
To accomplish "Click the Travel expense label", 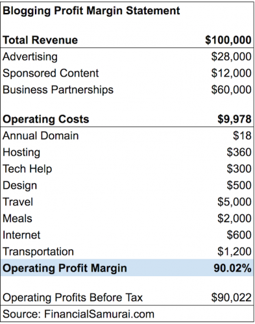I will (18, 202).
